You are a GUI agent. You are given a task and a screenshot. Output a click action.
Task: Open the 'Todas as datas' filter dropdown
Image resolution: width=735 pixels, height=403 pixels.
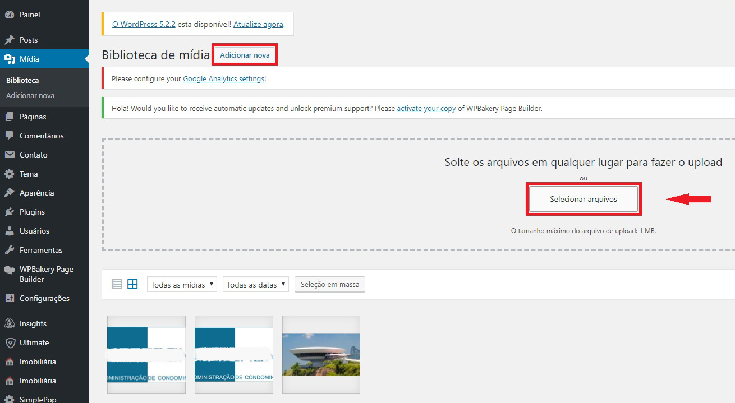[x=255, y=284]
